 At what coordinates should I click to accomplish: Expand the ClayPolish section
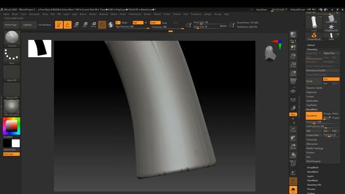click(x=312, y=105)
